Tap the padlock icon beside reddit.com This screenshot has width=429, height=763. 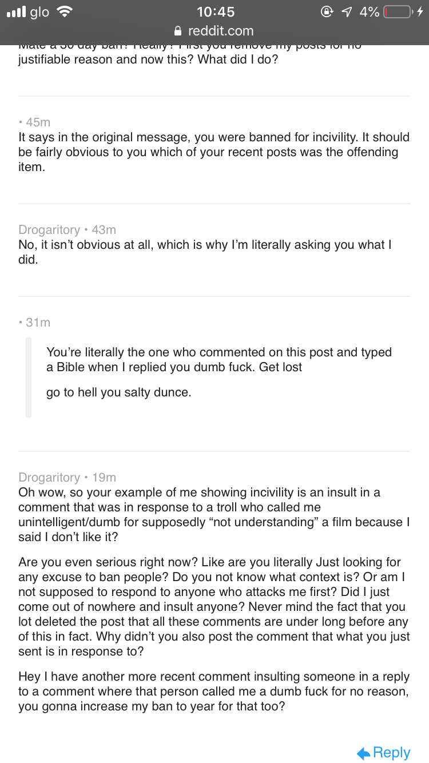click(178, 31)
